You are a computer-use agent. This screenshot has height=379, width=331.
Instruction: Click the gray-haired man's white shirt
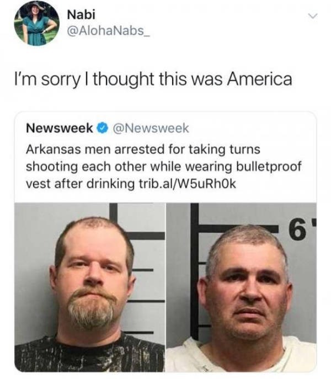tap(241, 356)
